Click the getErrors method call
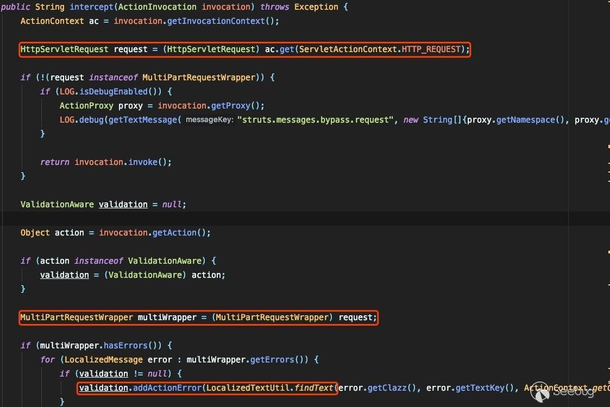610x407 pixels. coord(272,360)
